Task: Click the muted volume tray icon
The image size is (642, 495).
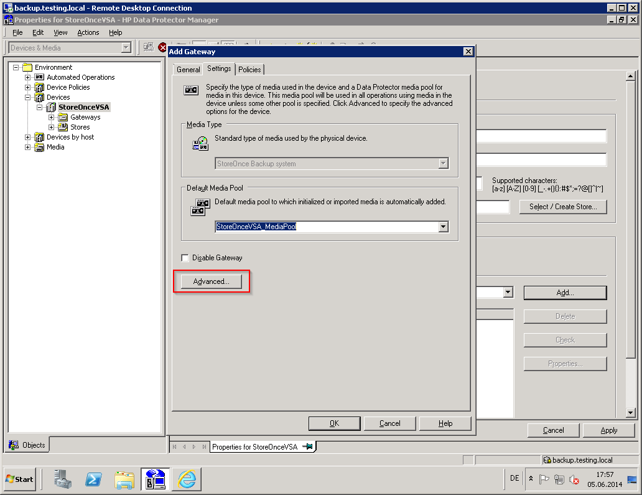Action: (574, 479)
